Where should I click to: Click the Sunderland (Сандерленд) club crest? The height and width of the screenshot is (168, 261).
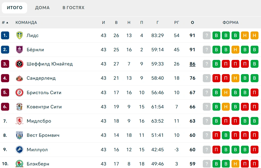(x=20, y=78)
